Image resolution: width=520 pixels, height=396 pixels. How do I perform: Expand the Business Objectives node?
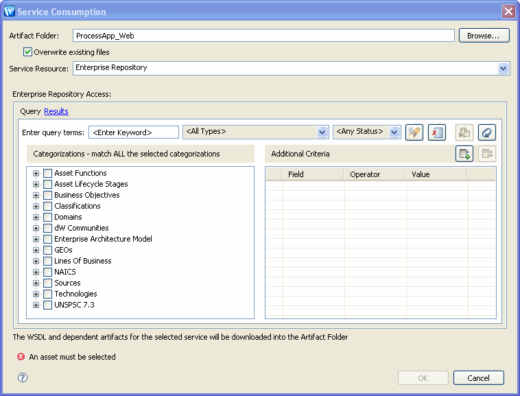coord(36,195)
